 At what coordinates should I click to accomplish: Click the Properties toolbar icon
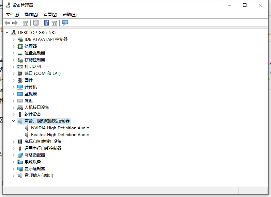(36, 23)
